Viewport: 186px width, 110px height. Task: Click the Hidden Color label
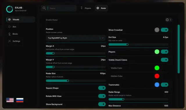click(117, 76)
